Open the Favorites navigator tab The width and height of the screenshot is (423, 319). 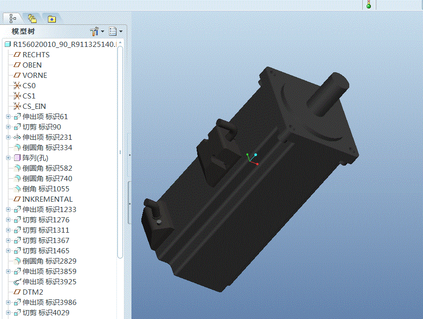[x=51, y=19]
